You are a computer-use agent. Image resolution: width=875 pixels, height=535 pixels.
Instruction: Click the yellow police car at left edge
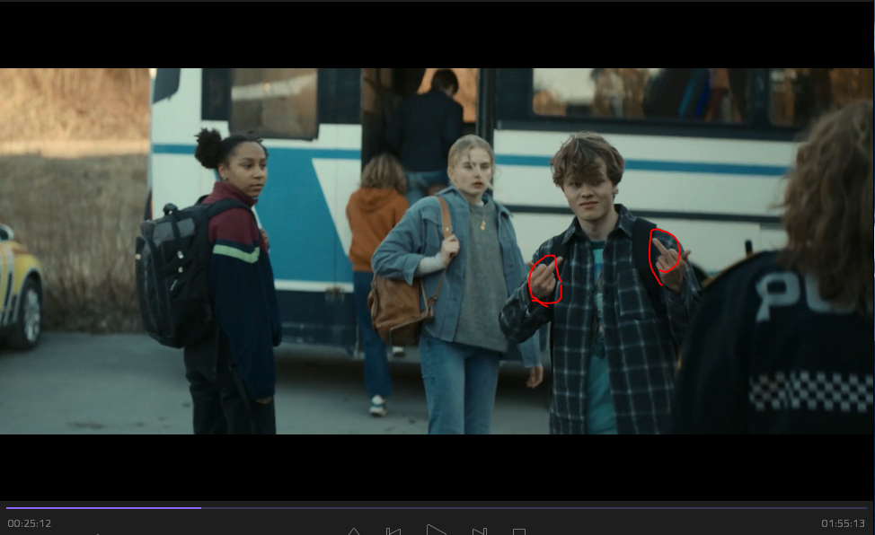pos(18,287)
